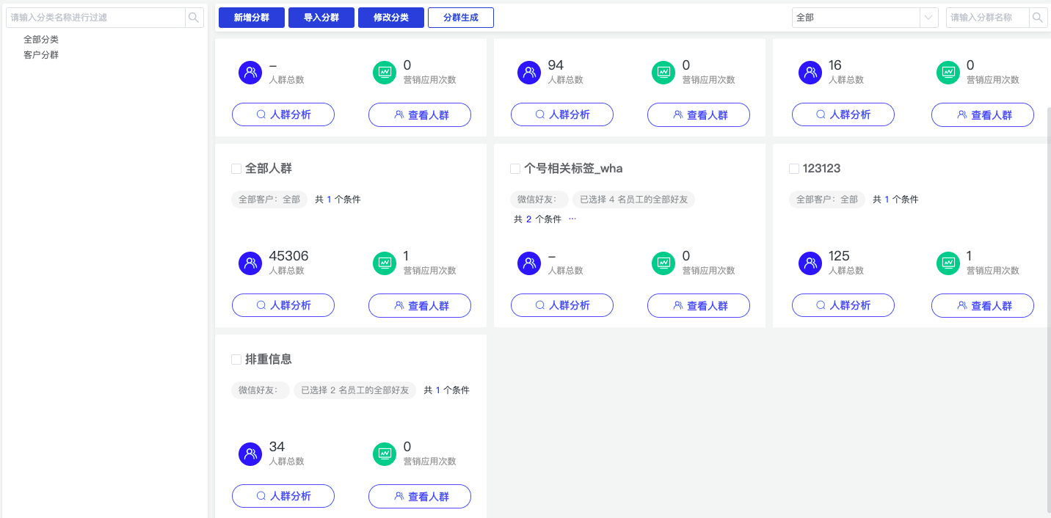Open the 全部 filter dropdown

[x=865, y=18]
